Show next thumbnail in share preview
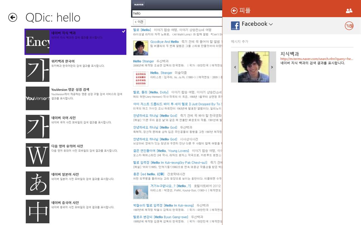The height and width of the screenshot is (225, 361). point(272,67)
